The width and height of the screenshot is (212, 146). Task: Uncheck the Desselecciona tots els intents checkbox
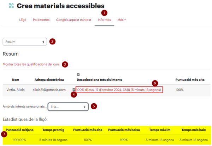[78, 75]
